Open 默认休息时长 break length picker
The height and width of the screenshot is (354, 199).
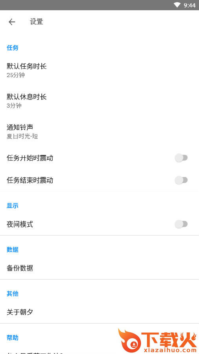(x=99, y=101)
